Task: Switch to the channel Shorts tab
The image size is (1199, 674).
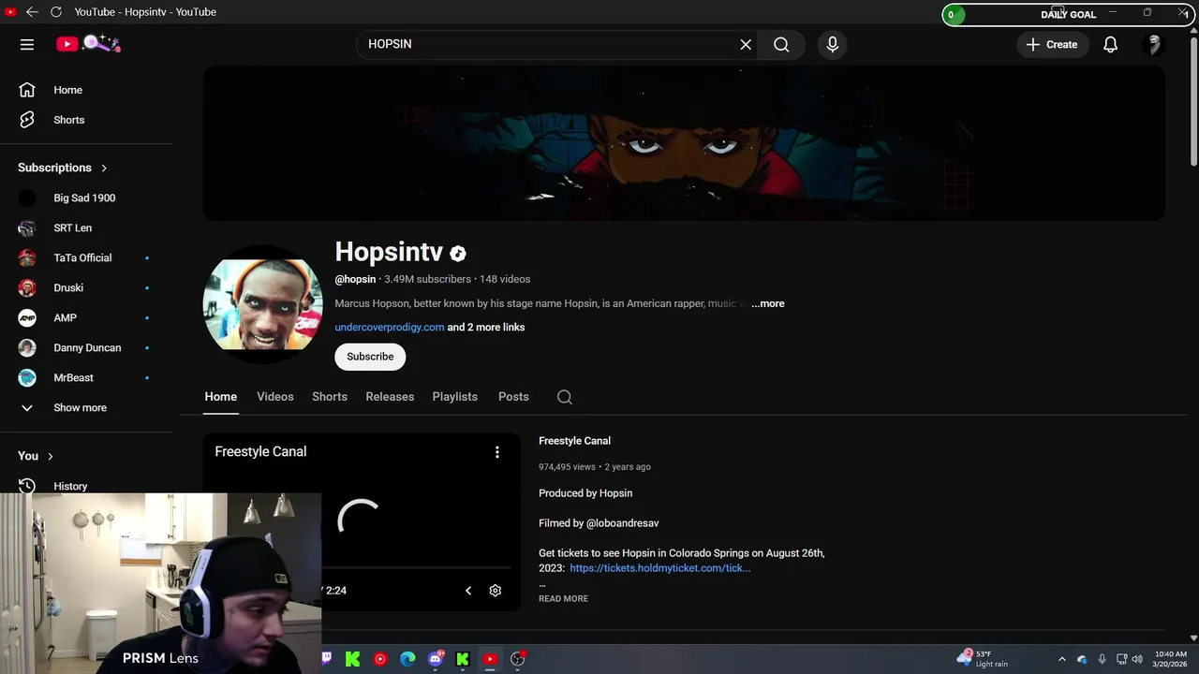Action: click(330, 397)
